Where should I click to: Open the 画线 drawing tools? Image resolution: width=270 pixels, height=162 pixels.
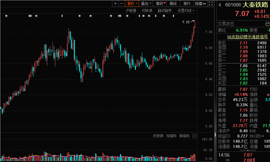(173, 4)
